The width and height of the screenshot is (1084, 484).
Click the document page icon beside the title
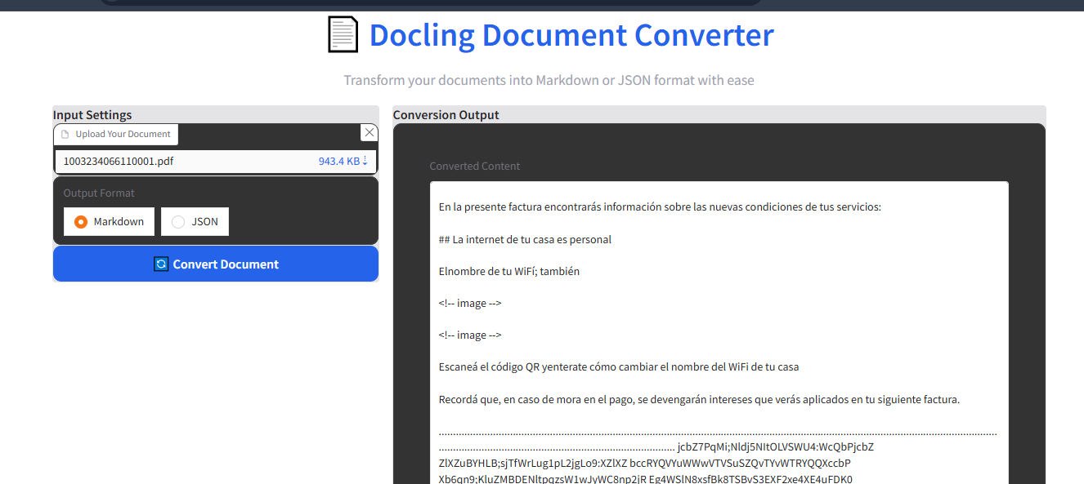pyautogui.click(x=343, y=35)
